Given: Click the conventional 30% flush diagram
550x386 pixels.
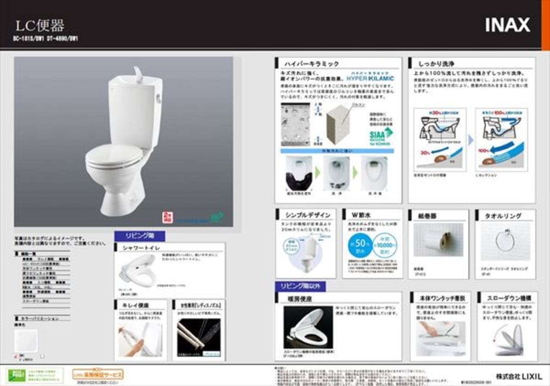Looking at the screenshot, I should tap(439, 140).
